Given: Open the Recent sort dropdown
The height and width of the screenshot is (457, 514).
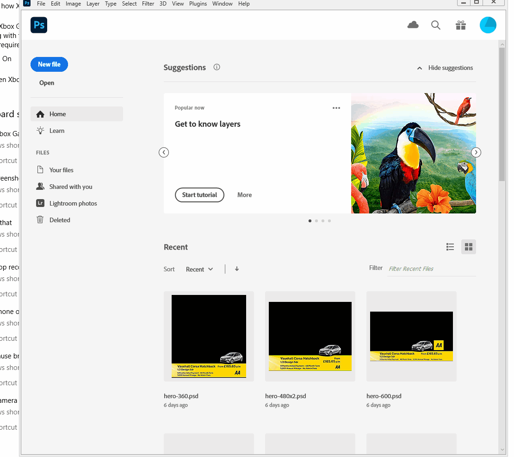Looking at the screenshot, I should coord(199,269).
